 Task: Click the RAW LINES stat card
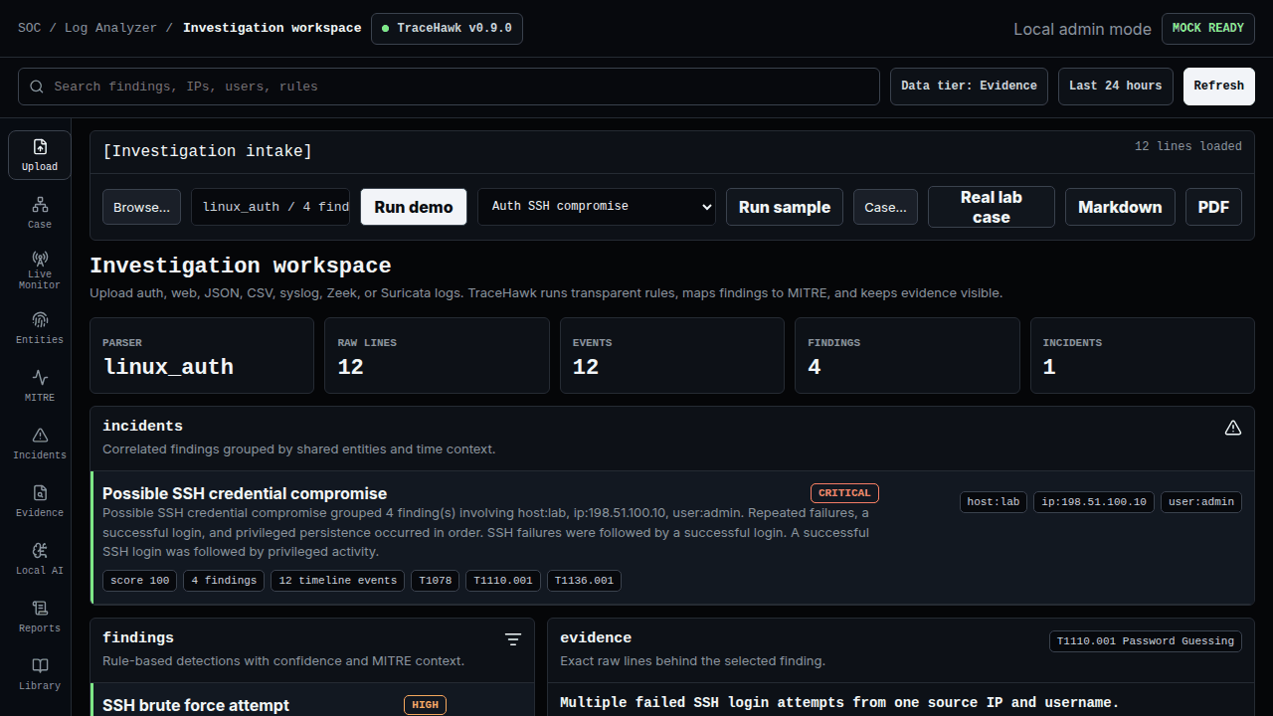point(437,356)
